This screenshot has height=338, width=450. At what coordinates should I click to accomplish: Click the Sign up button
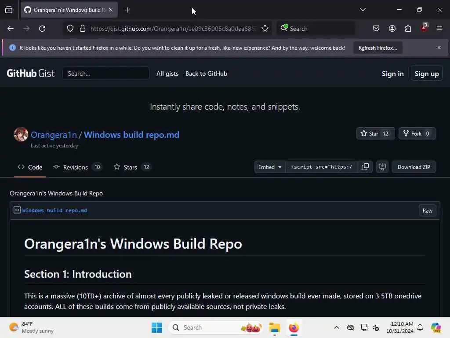pos(426,74)
